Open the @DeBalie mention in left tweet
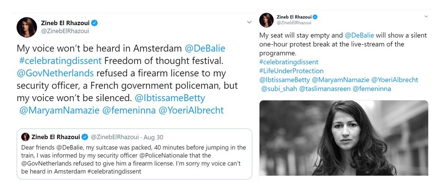Image resolution: width=437 pixels, height=193 pixels. [205, 48]
